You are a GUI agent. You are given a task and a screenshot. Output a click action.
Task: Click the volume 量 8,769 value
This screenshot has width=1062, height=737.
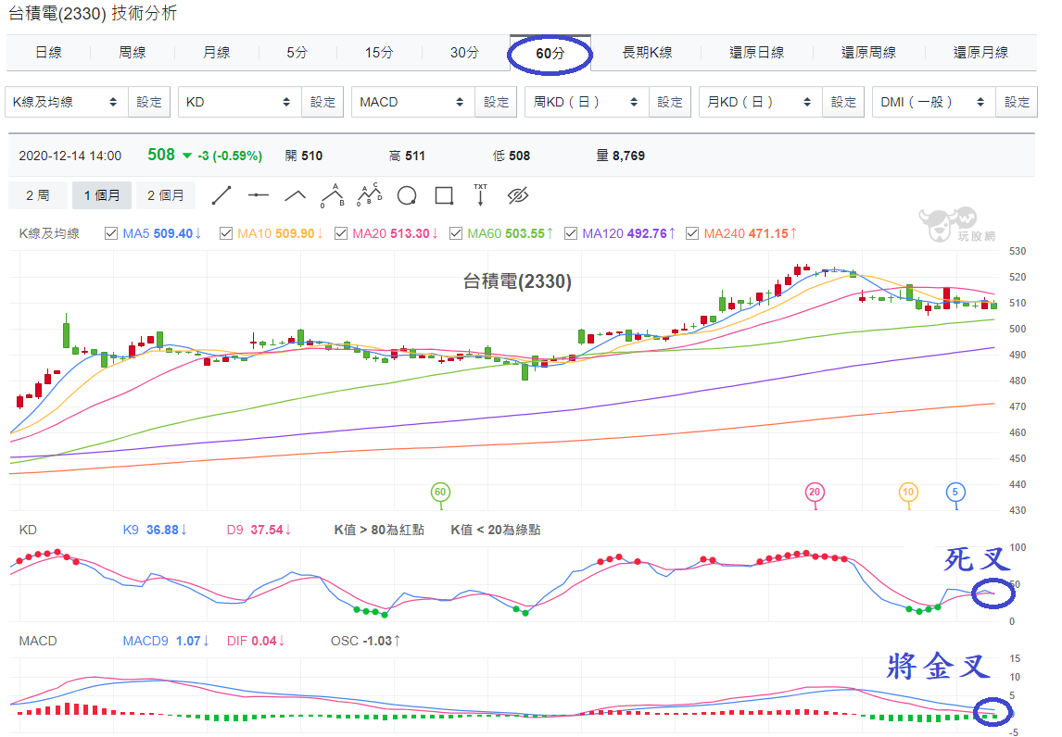[x=620, y=156]
